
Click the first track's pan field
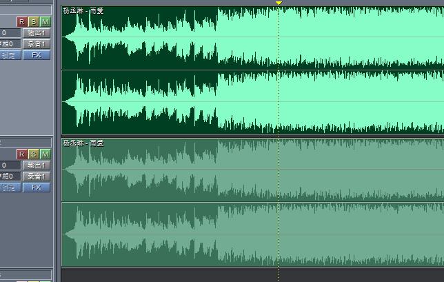(8, 44)
